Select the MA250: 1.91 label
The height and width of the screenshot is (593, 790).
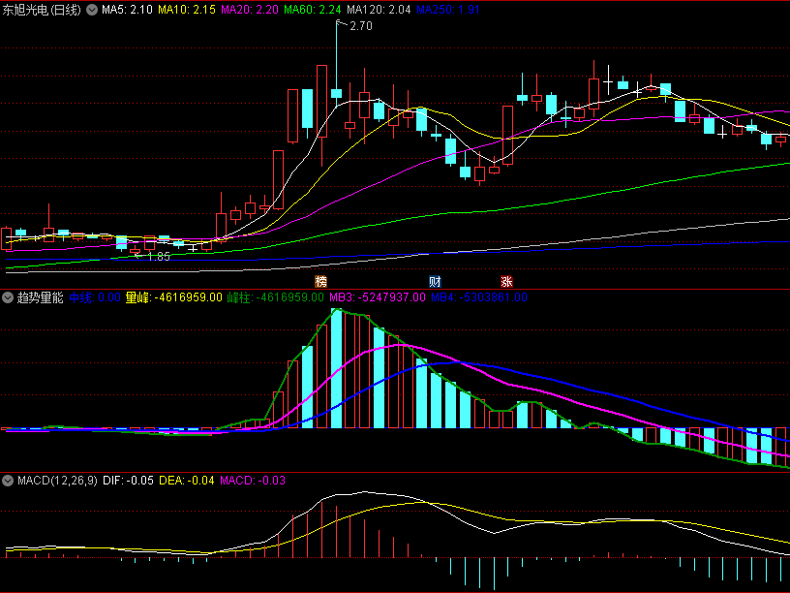tap(448, 10)
